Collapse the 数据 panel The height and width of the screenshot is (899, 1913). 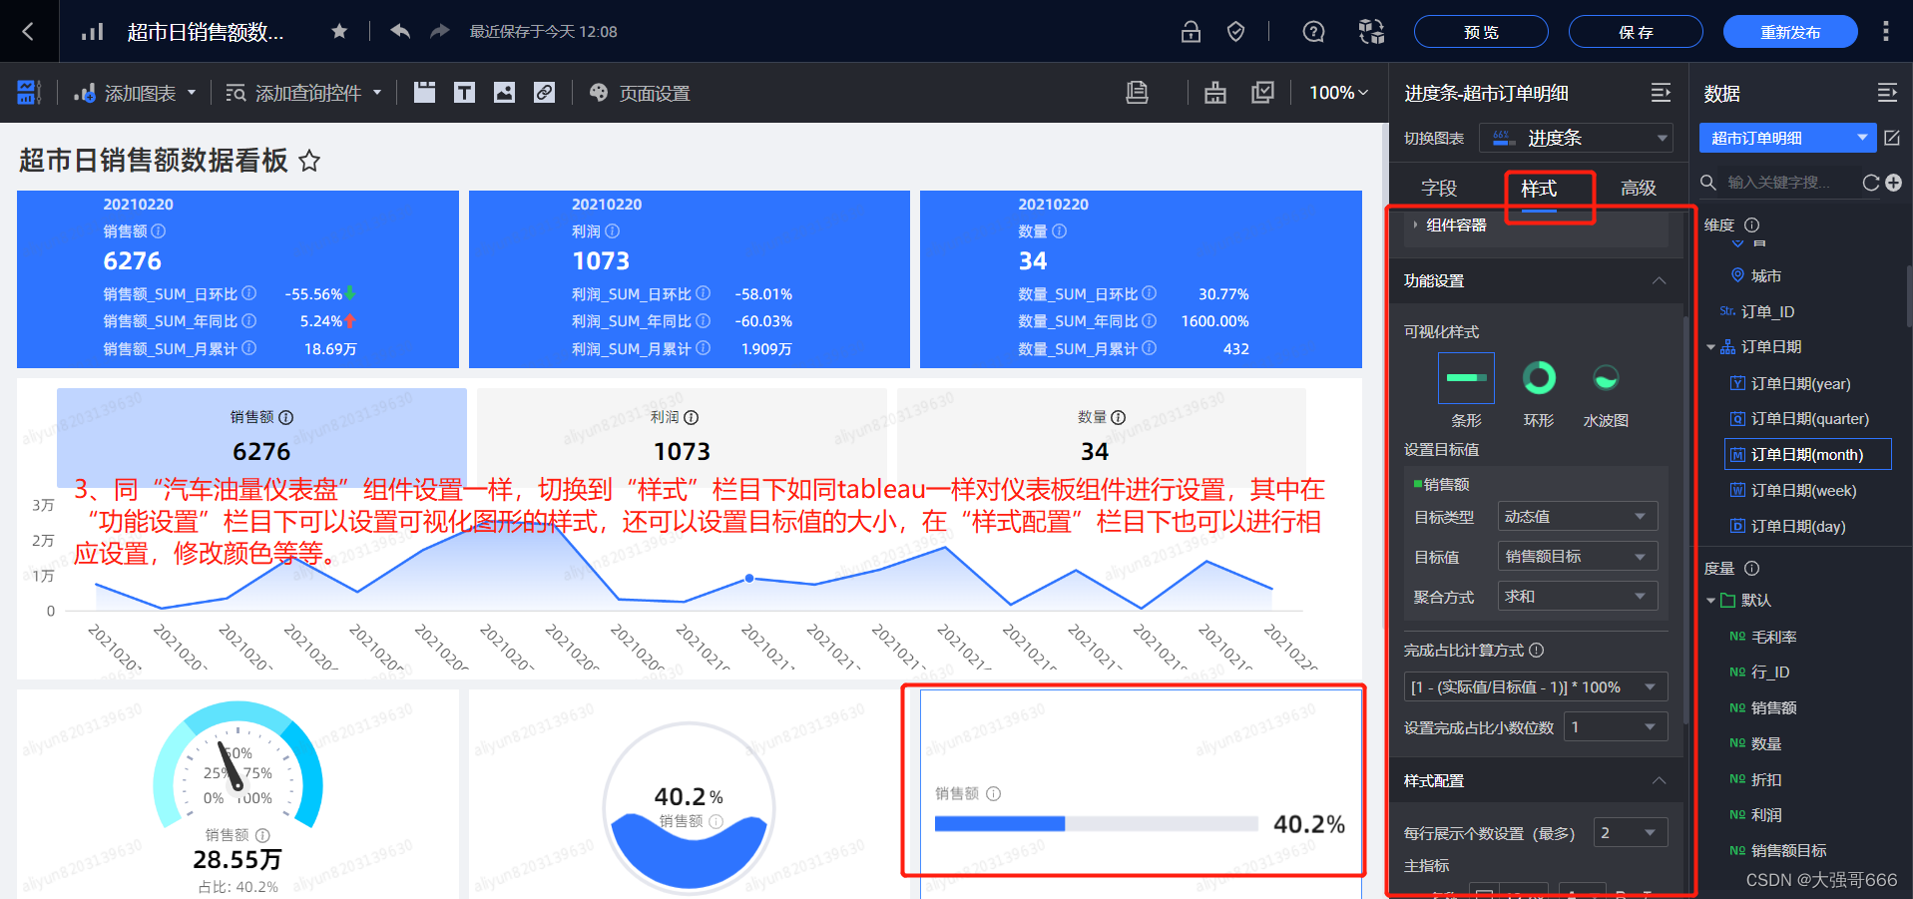1887,93
